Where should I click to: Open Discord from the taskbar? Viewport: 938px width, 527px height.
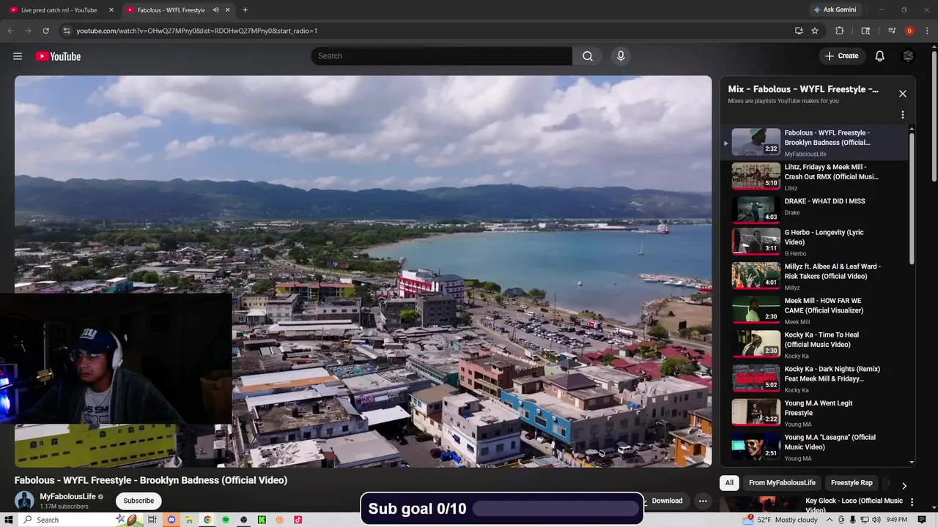tap(171, 520)
